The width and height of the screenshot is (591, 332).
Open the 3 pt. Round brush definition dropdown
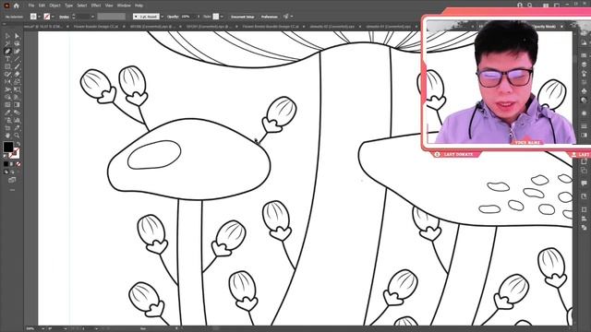163,17
